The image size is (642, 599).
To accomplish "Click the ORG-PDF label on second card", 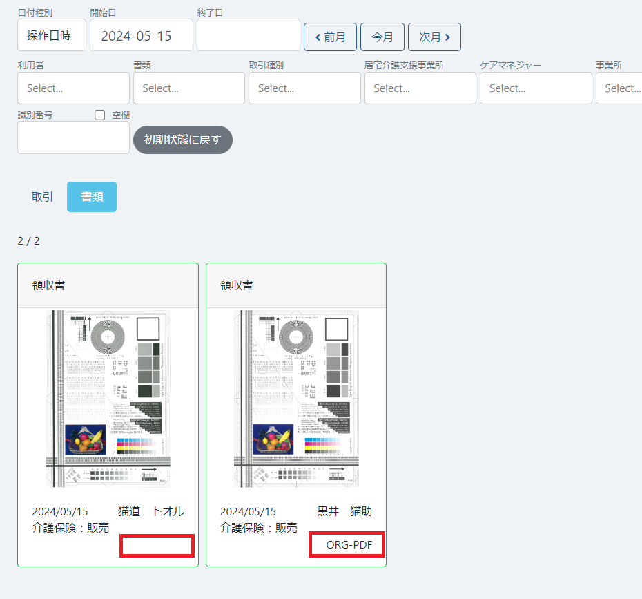I will [x=349, y=545].
